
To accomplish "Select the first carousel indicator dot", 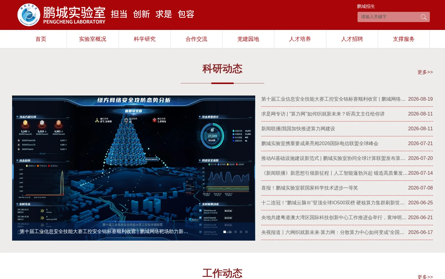I will click(x=225, y=232).
